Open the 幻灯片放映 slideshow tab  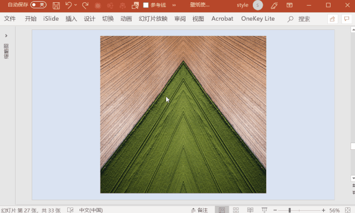(x=153, y=19)
